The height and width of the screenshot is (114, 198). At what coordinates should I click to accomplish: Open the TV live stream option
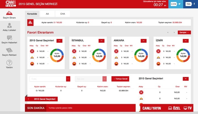pos(188,108)
